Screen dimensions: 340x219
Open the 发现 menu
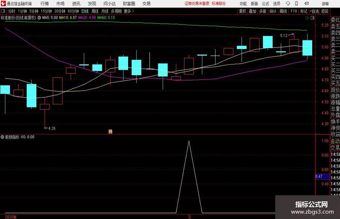92,4
